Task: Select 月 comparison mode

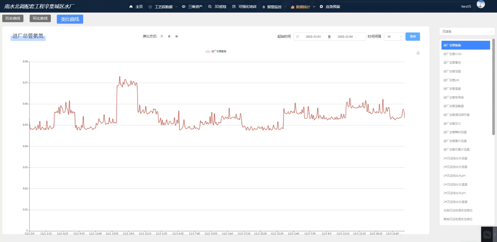Action: coord(169,37)
